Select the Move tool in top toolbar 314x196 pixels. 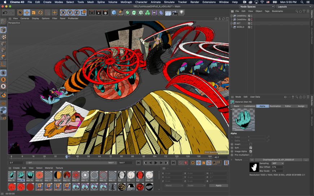click(27, 13)
